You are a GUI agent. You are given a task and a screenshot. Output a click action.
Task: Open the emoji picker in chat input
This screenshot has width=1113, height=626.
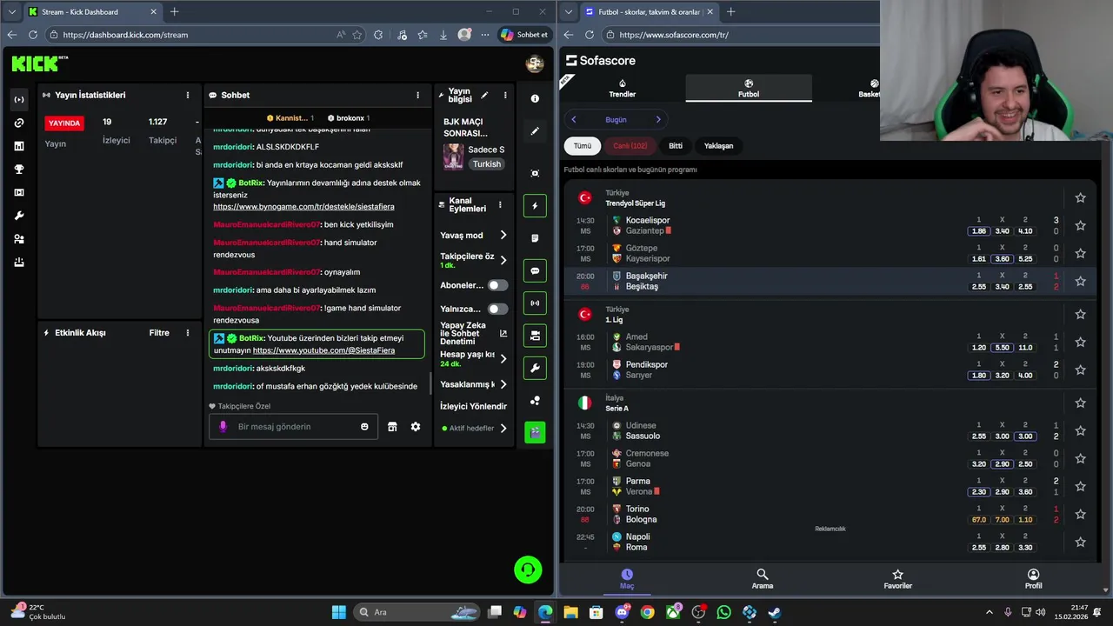(364, 427)
